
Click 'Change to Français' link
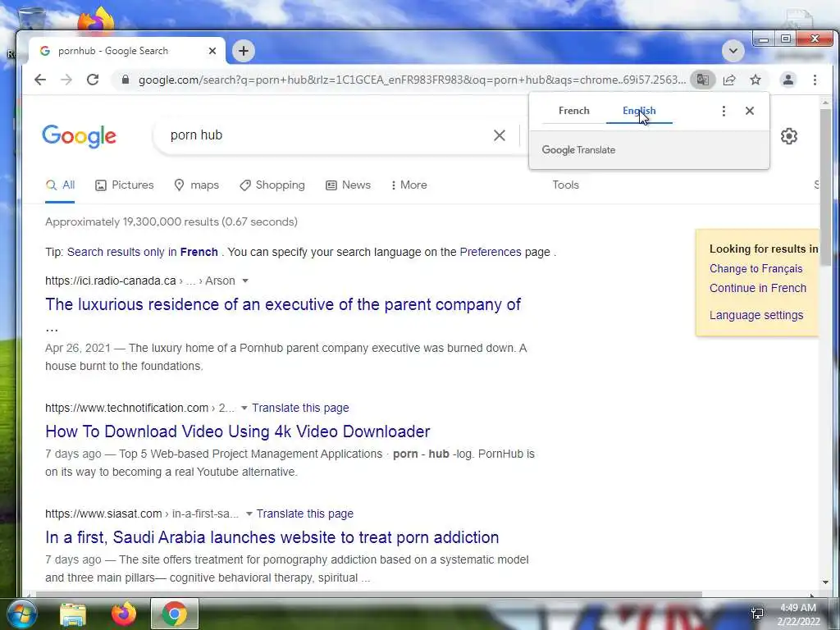click(756, 269)
